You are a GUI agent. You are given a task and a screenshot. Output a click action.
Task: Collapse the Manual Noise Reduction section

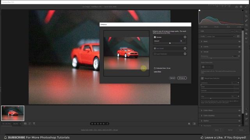pyautogui.click(x=239, y=78)
